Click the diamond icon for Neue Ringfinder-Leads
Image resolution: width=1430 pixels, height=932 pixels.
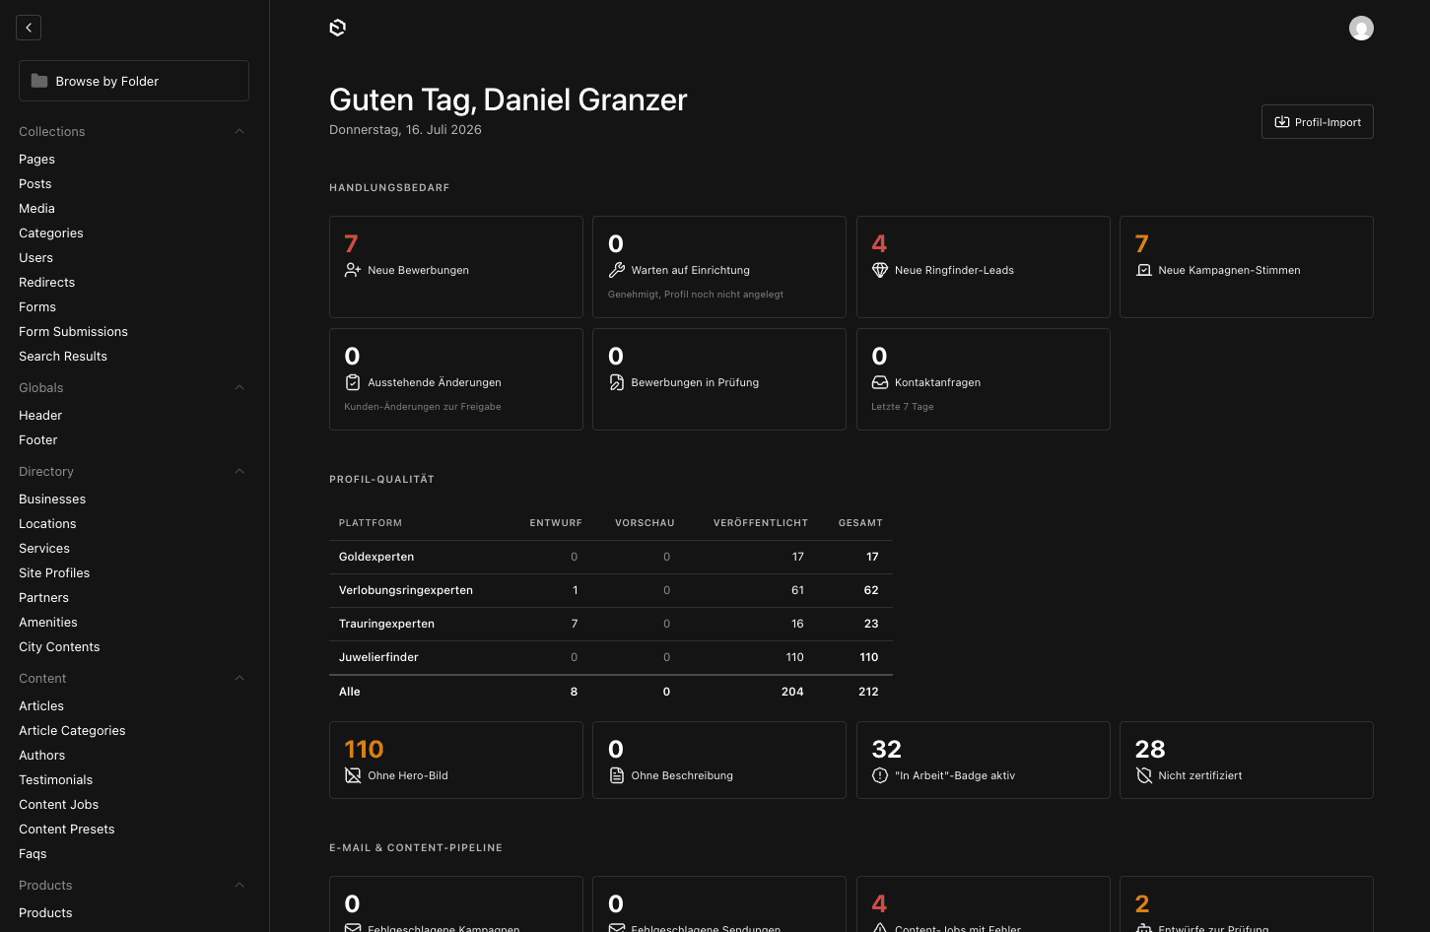click(880, 270)
